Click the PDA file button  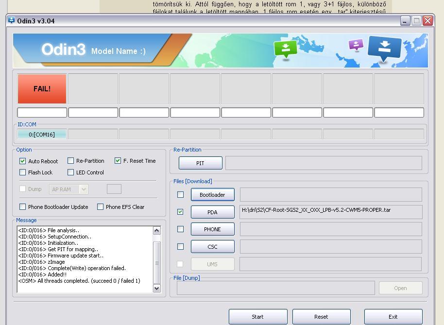213,212
